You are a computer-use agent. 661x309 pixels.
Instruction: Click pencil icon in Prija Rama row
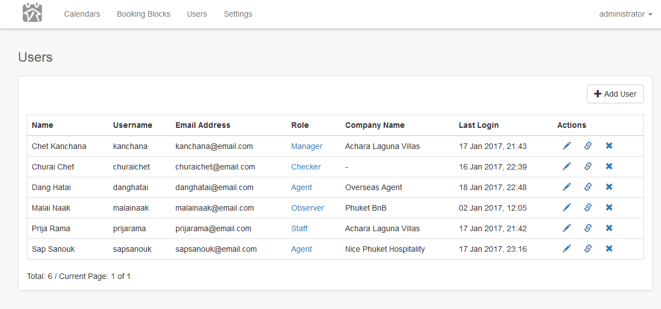coord(567,228)
